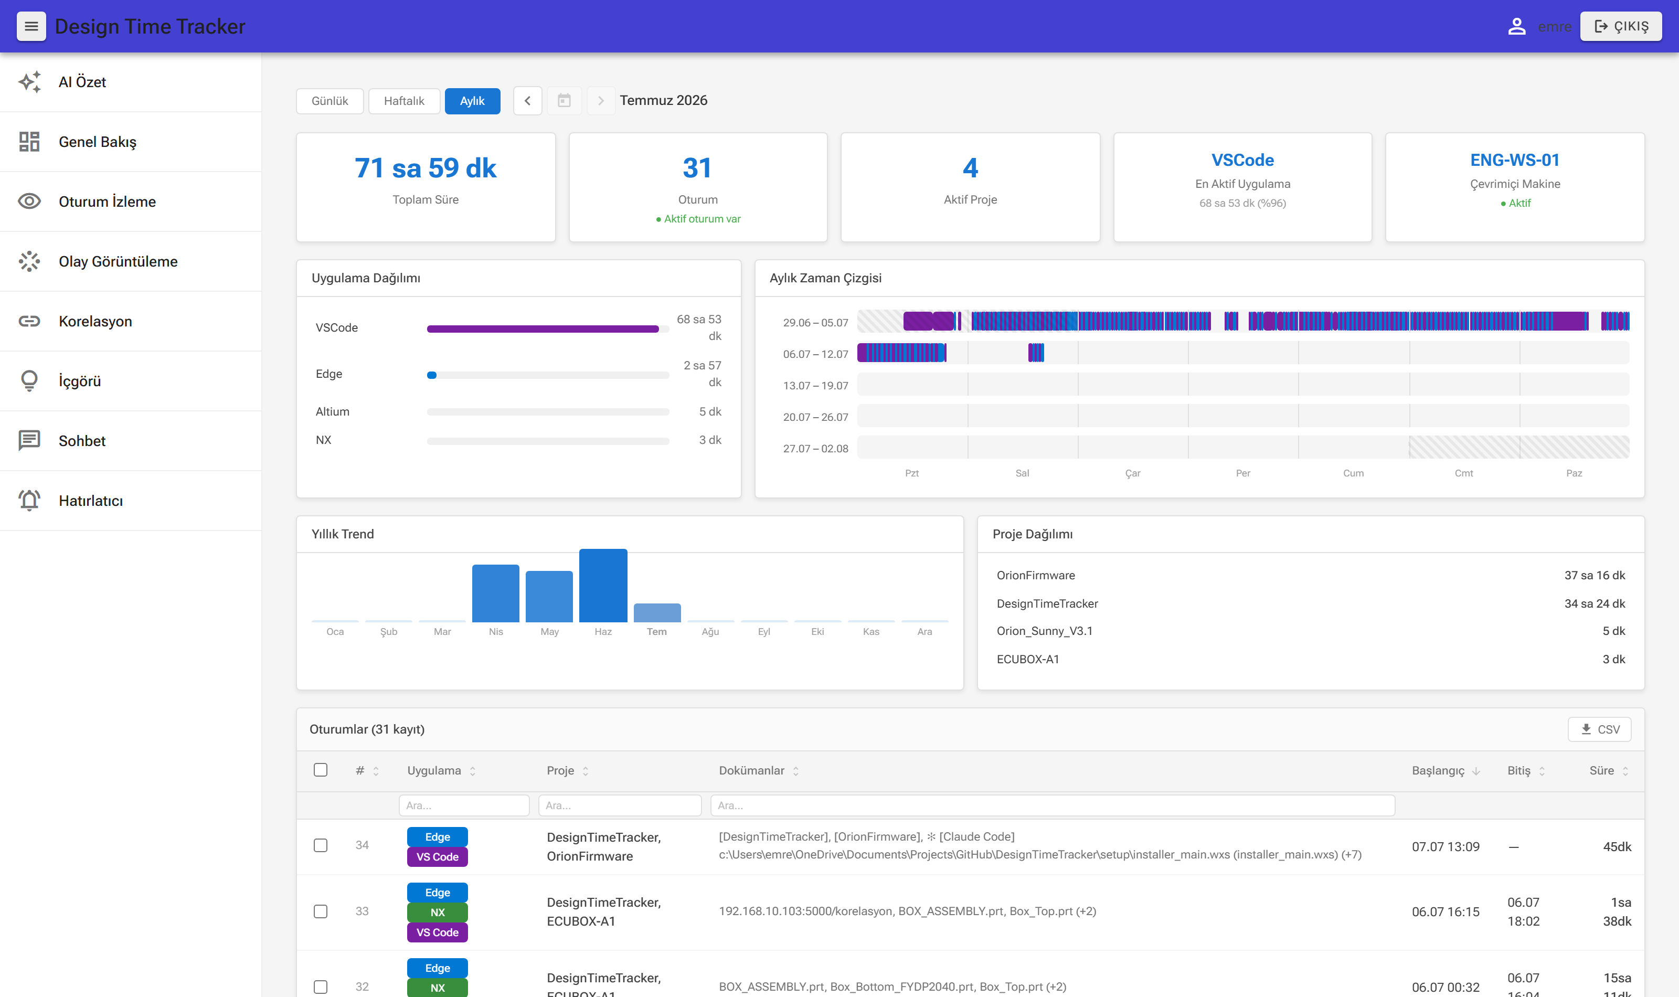Sort by Uygulama column arrows
This screenshot has width=1679, height=997.
[x=473, y=771]
